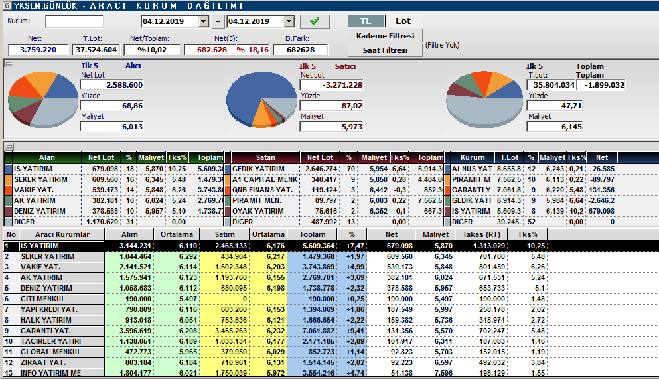The image size is (659, 379).
Task: Click the Net value field 3.759.220
Action: pyautogui.click(x=38, y=50)
